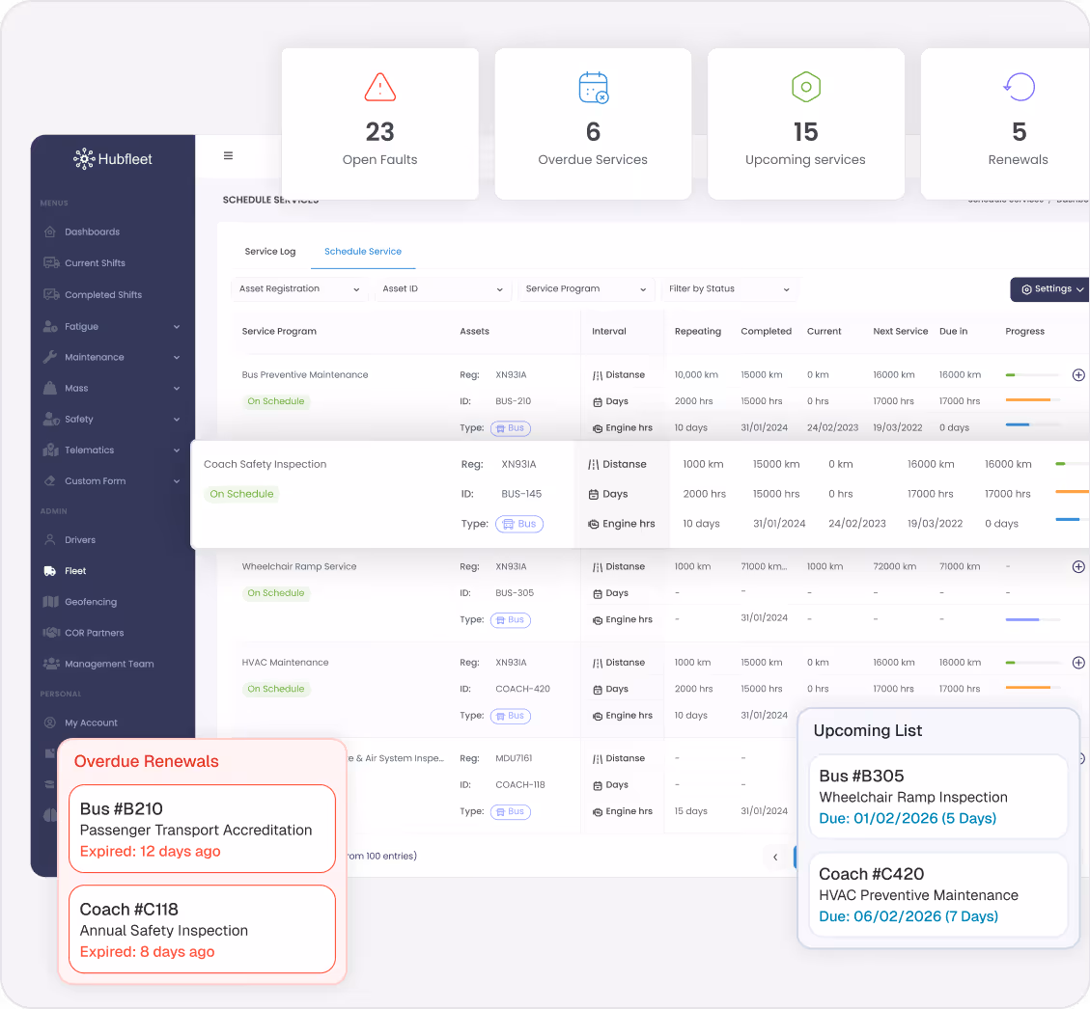1090x1009 pixels.
Task: Click the Fleet truck icon
Action: click(50, 571)
